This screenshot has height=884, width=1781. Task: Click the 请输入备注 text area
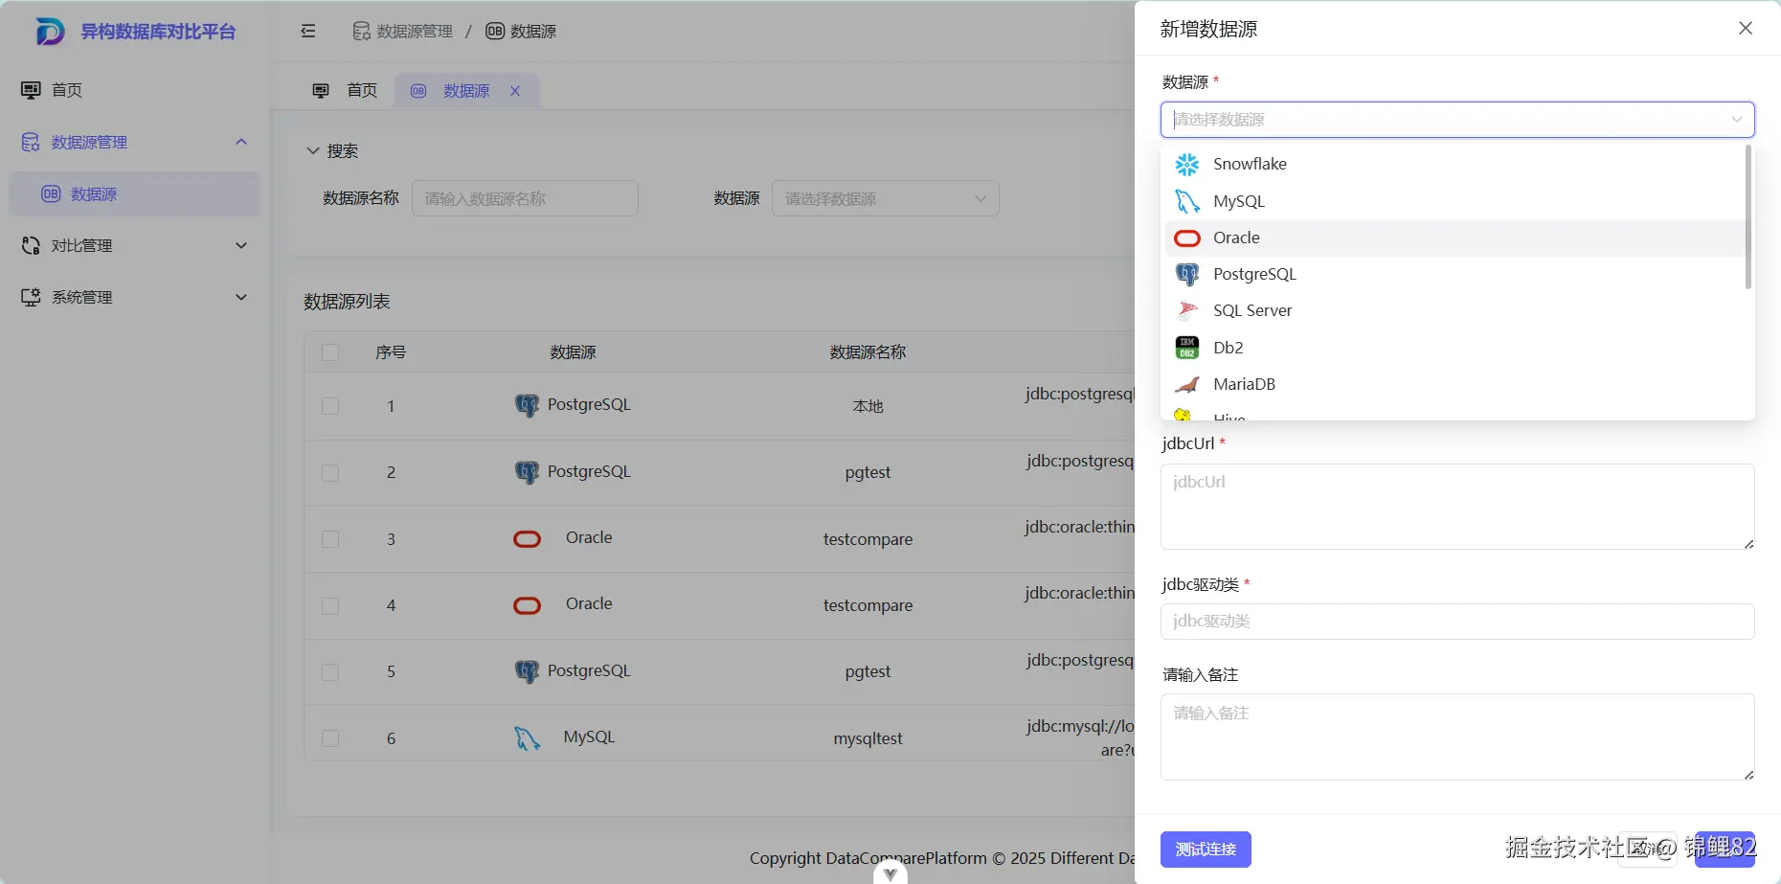point(1457,737)
